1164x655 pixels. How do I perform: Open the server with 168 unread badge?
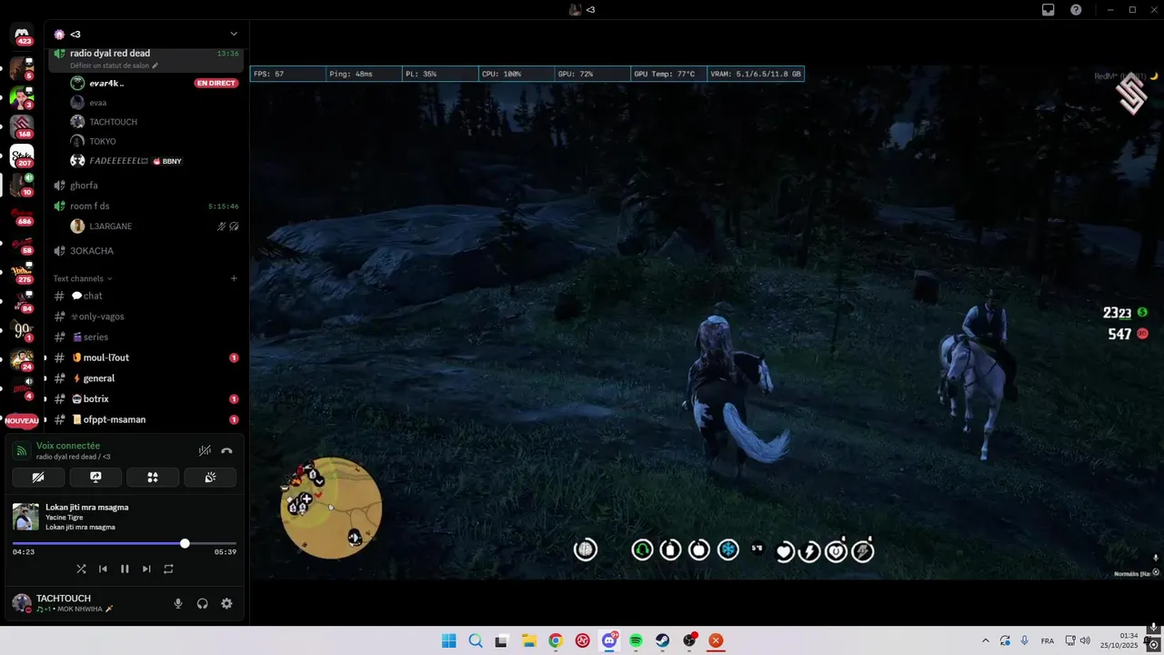pyautogui.click(x=23, y=126)
